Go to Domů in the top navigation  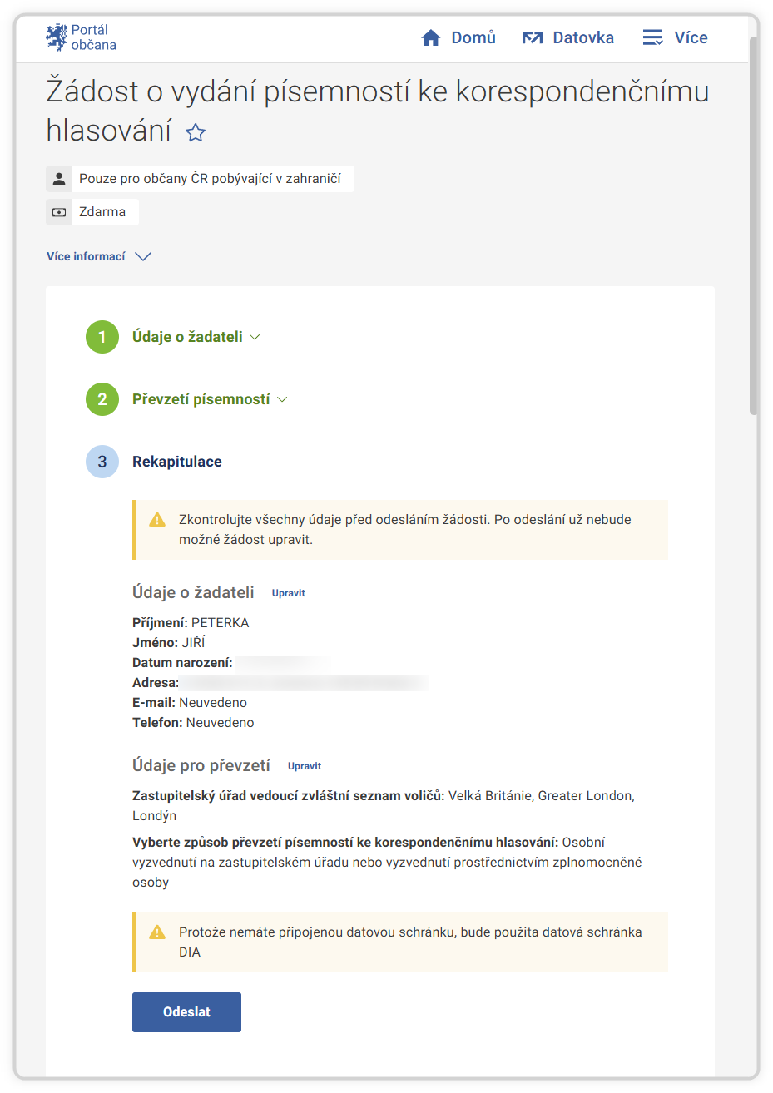point(473,38)
